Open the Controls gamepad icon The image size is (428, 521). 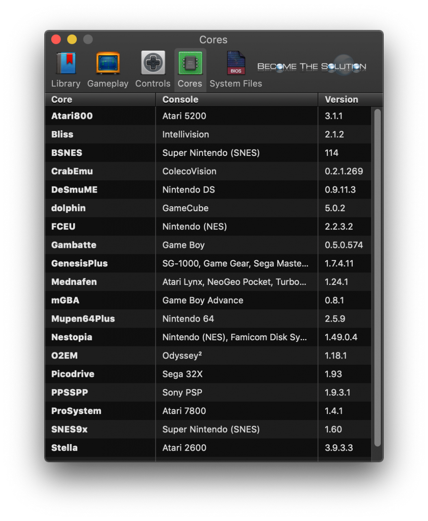pos(153,63)
